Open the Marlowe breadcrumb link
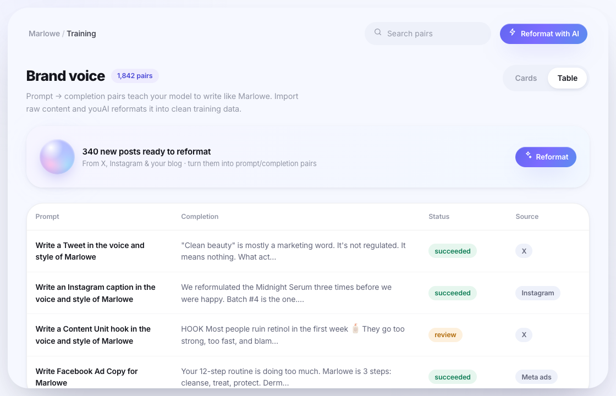 pyautogui.click(x=44, y=34)
